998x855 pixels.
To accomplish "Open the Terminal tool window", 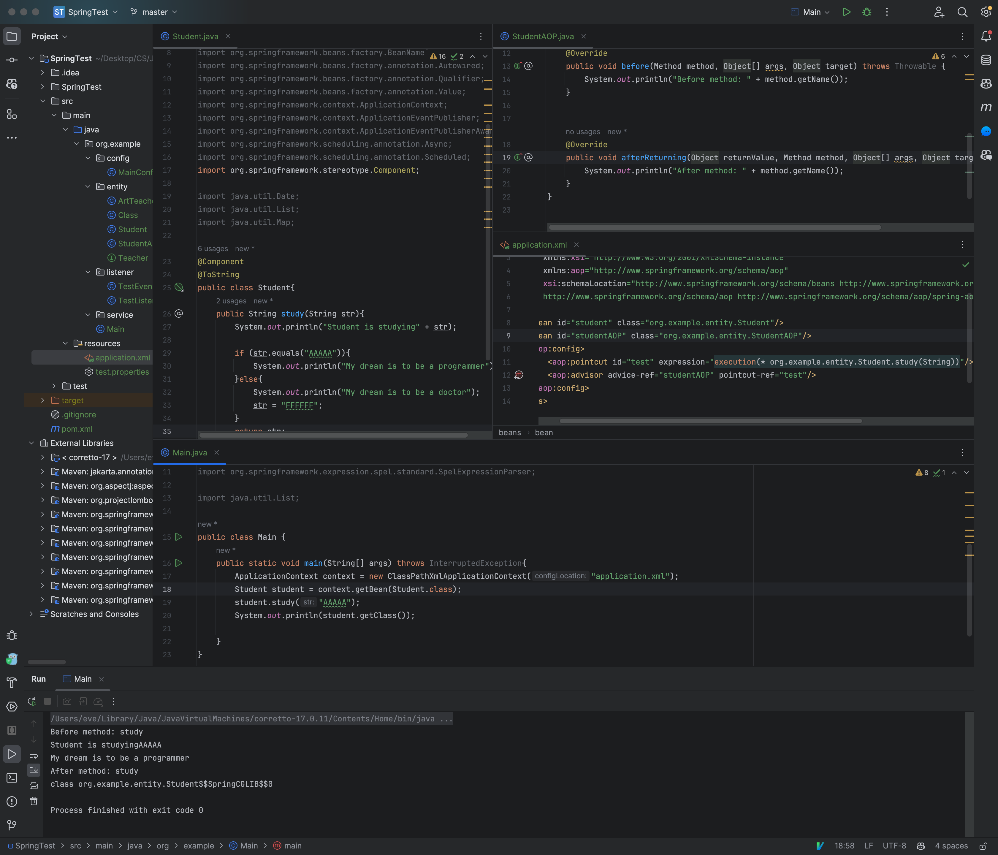I will click(12, 778).
